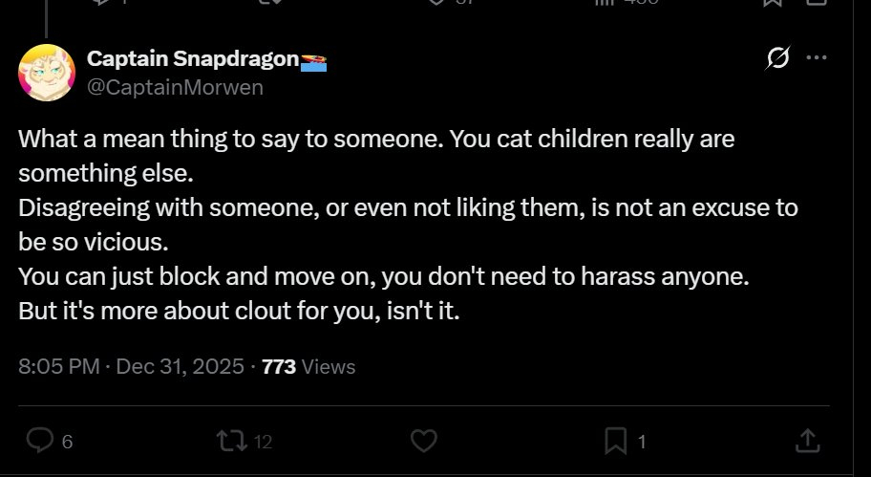Click the reply count number 6
871x477 pixels.
pos(67,442)
